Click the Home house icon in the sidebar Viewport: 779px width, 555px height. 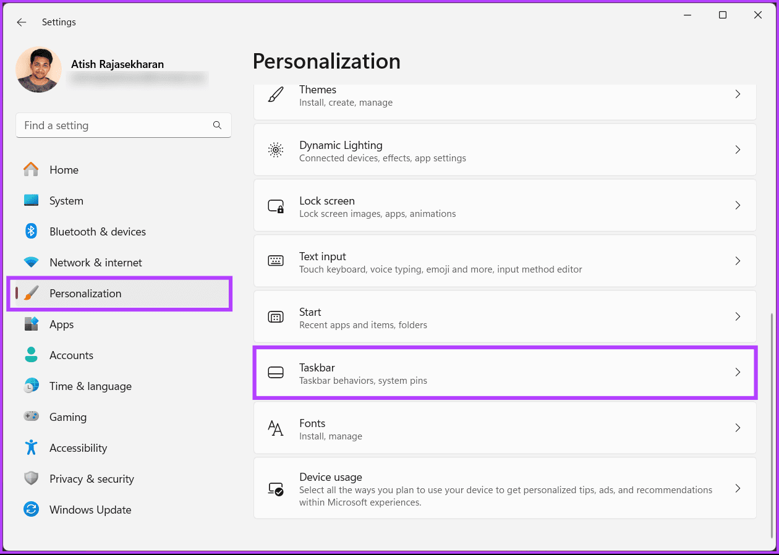pos(31,169)
